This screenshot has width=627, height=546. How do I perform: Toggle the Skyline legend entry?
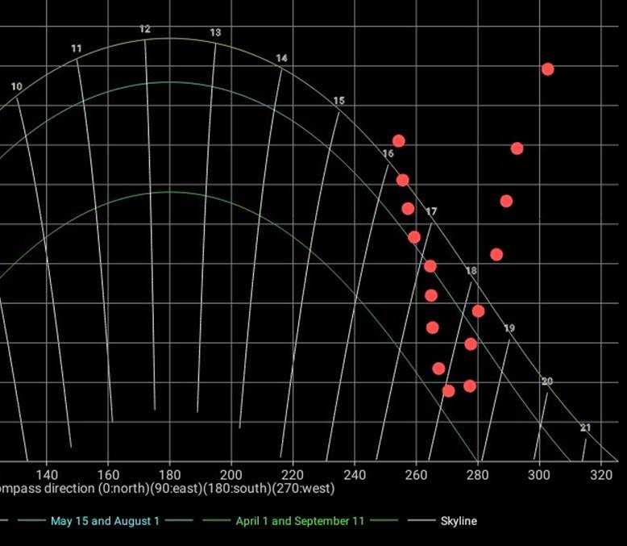coord(458,521)
